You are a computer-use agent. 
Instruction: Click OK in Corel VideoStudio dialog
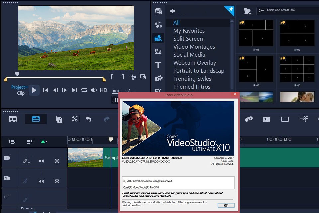coord(226,205)
